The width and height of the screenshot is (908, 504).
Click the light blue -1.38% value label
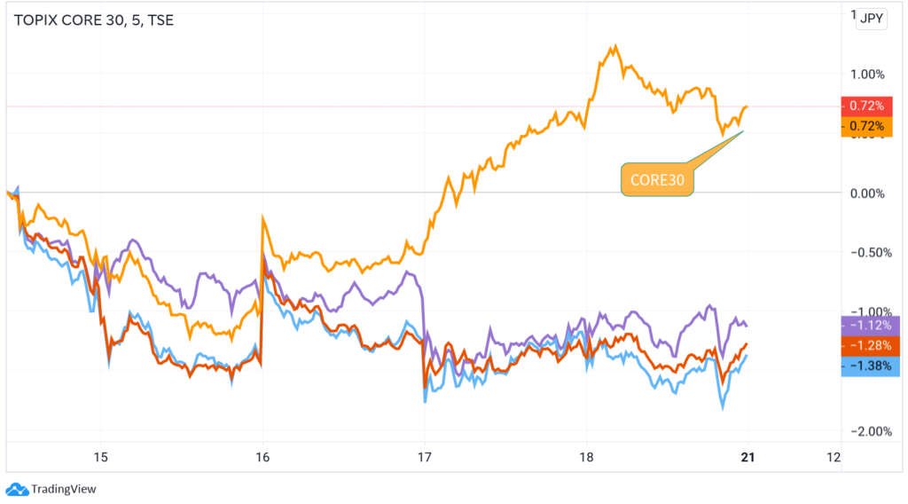[869, 366]
